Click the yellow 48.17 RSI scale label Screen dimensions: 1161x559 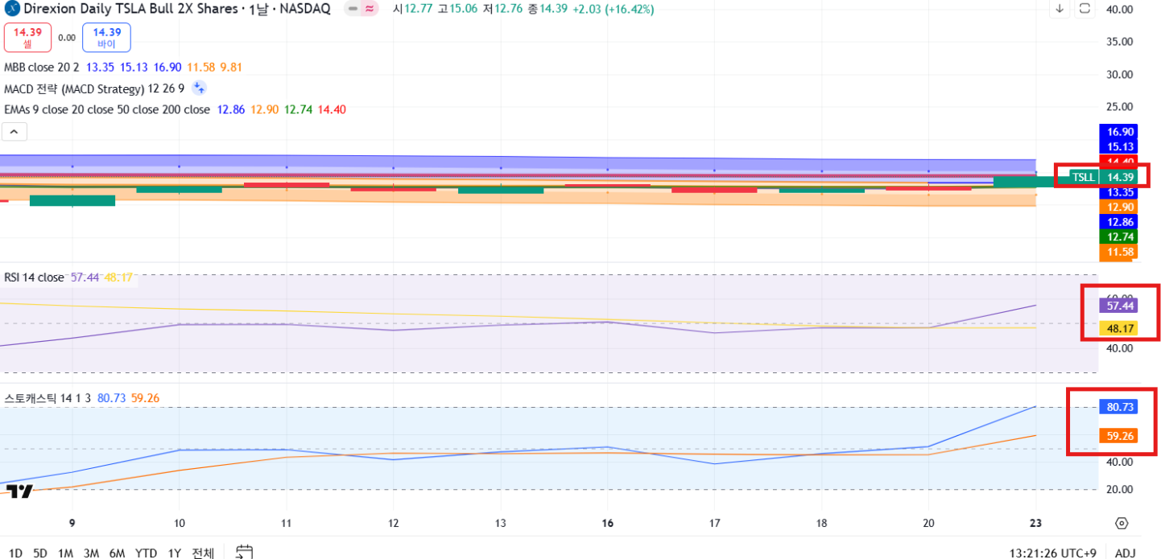pos(1121,328)
